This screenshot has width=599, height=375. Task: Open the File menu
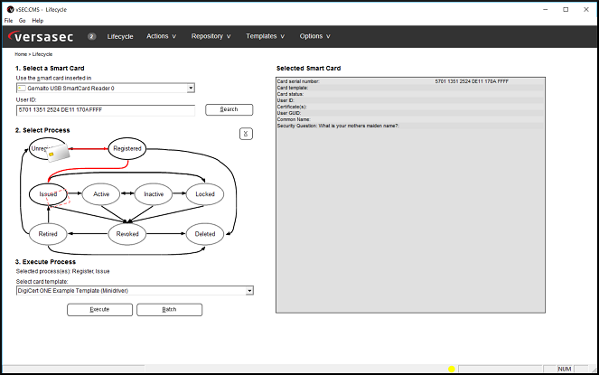pos(8,21)
